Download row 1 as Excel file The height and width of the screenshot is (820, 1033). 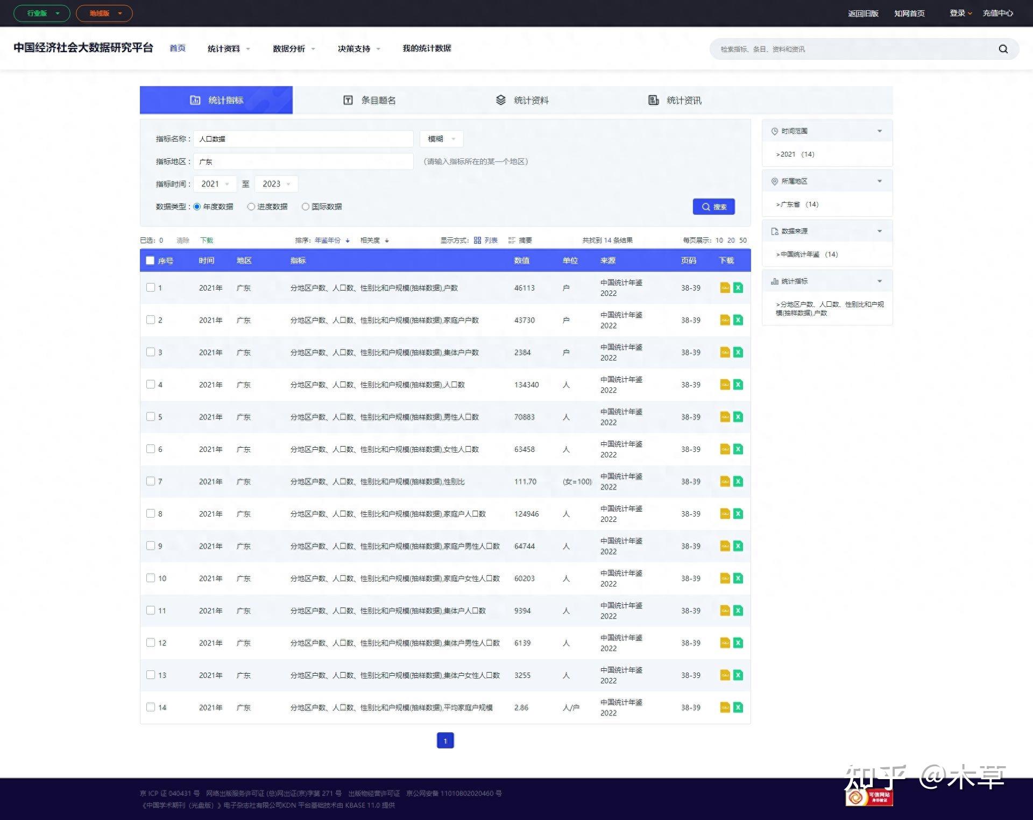point(738,288)
